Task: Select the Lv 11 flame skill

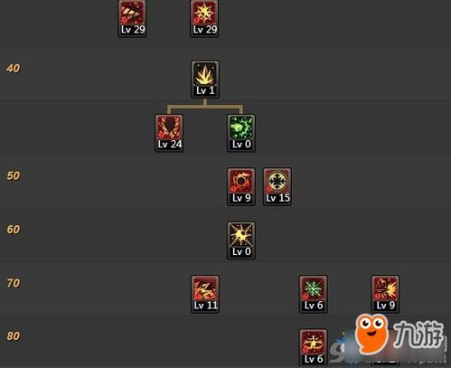Action: (x=205, y=294)
